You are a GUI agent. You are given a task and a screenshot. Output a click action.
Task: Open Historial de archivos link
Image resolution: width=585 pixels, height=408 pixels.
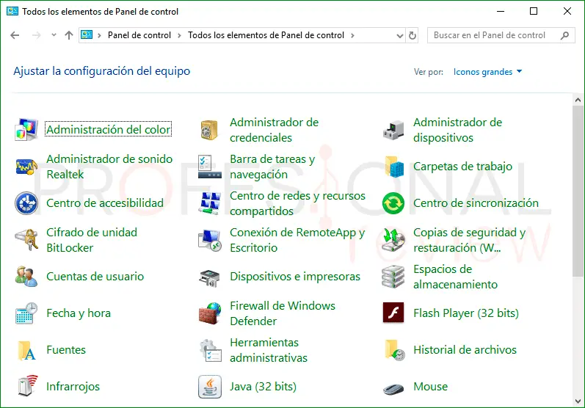[465, 350]
